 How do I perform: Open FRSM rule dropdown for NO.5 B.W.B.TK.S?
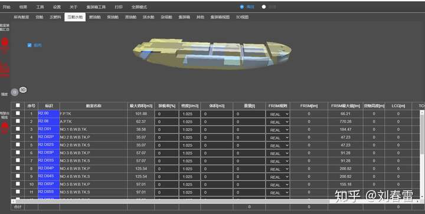pos(278,193)
